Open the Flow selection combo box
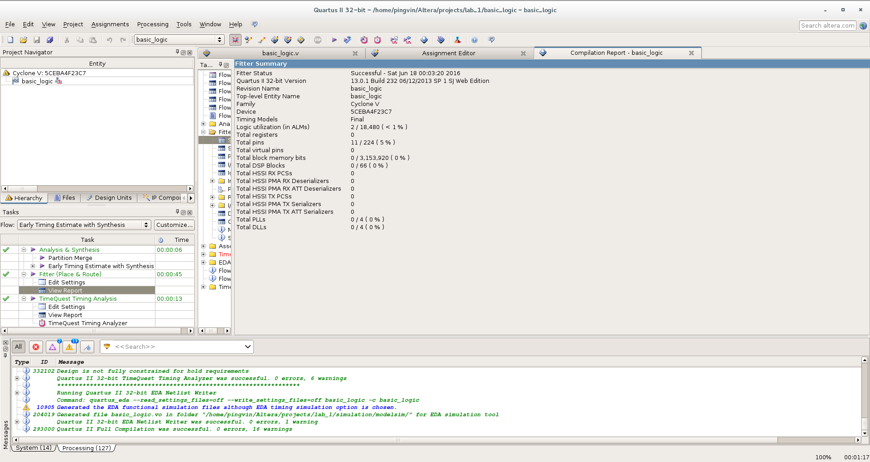 [x=84, y=225]
